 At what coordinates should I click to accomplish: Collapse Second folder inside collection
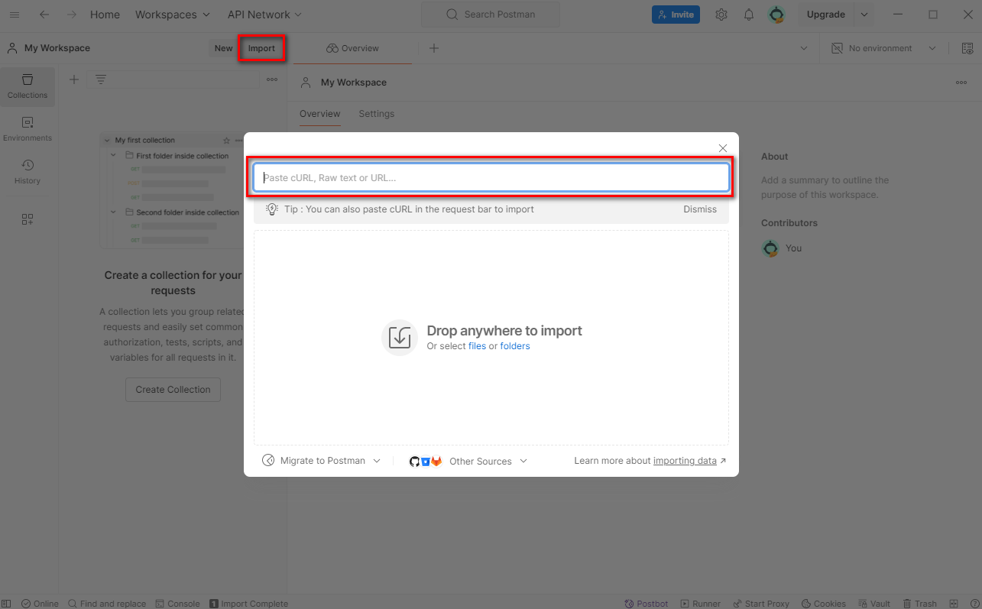114,212
